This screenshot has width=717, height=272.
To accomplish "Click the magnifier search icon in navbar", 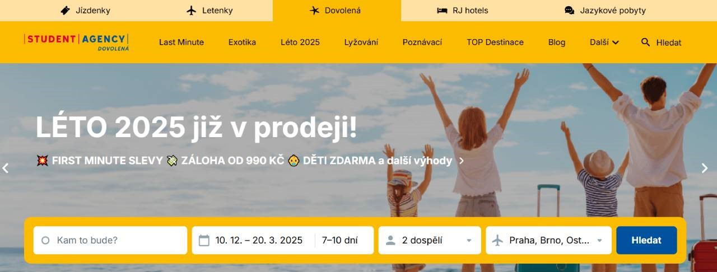I will (646, 42).
